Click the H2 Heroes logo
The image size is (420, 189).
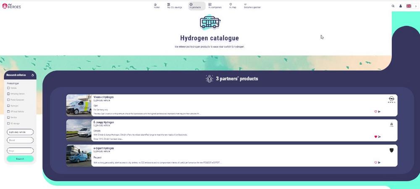click(11, 6)
